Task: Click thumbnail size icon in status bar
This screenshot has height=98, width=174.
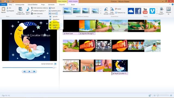Action: [x=150, y=95]
